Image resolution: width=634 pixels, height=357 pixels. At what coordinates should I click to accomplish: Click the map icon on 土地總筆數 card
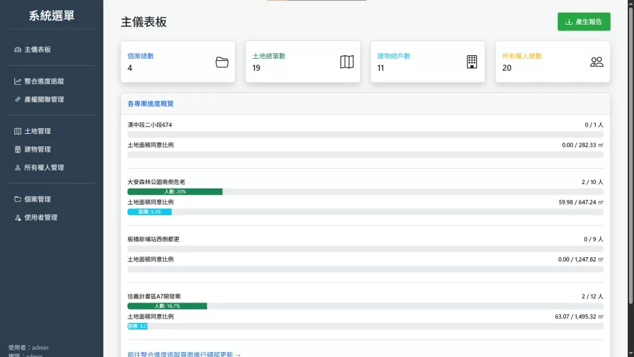click(347, 62)
